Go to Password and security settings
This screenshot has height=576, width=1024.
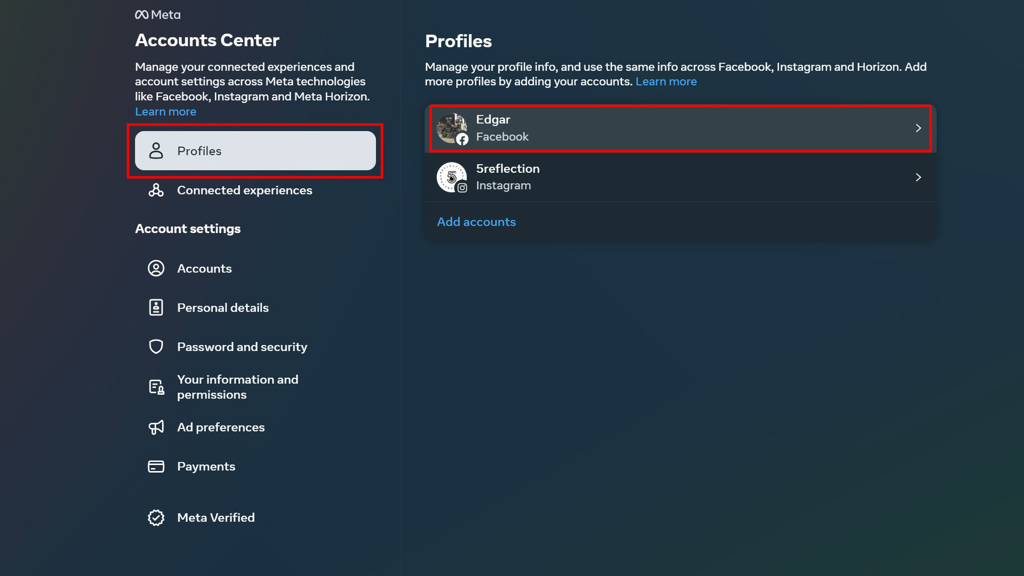[242, 347]
